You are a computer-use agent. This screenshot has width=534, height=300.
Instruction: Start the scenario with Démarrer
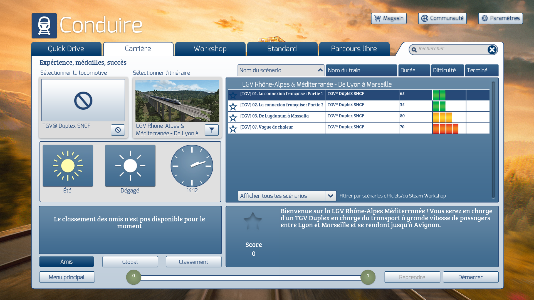click(471, 277)
